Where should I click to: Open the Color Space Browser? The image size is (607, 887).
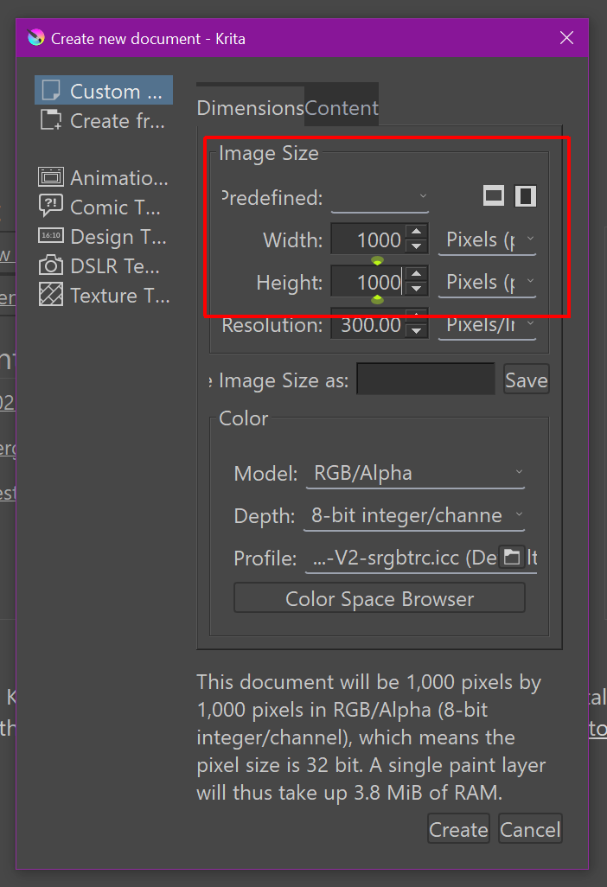380,599
